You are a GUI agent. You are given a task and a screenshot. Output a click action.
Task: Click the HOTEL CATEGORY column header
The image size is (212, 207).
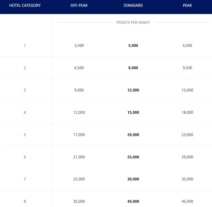click(x=25, y=5)
